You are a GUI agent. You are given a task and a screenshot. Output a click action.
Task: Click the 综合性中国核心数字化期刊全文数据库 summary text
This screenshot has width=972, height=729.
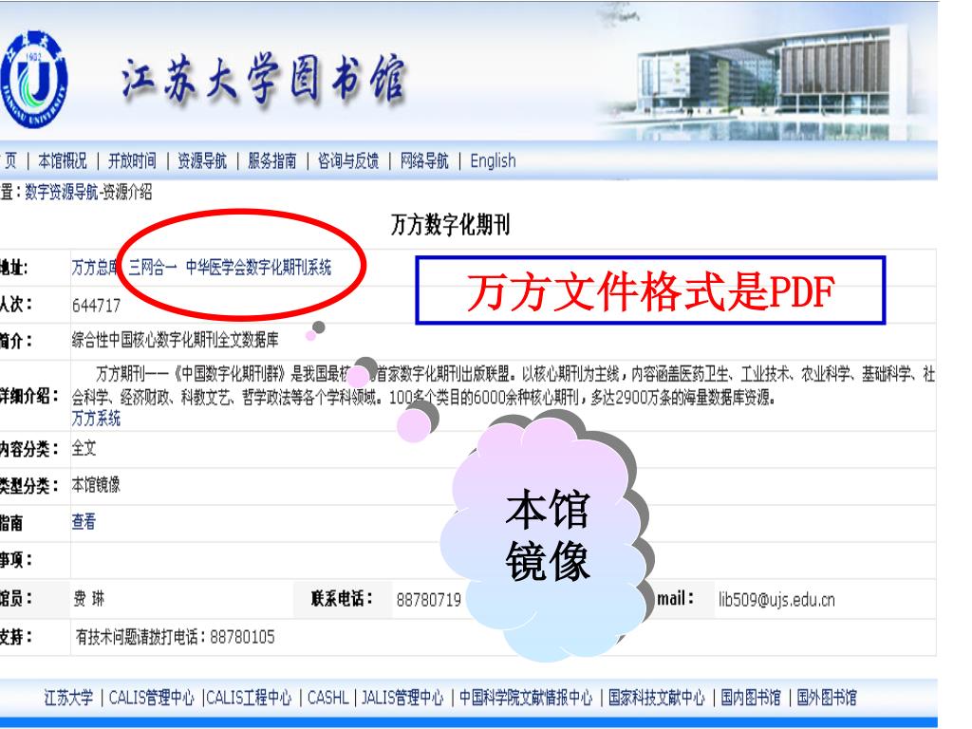coord(176,340)
